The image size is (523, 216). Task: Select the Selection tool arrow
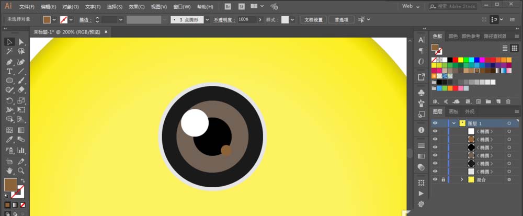click(9, 42)
